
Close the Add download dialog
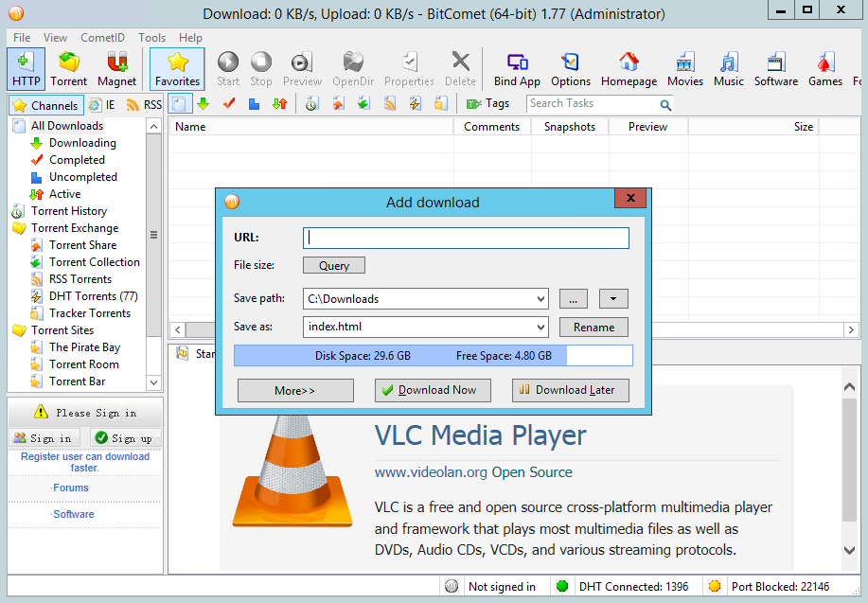(x=630, y=198)
